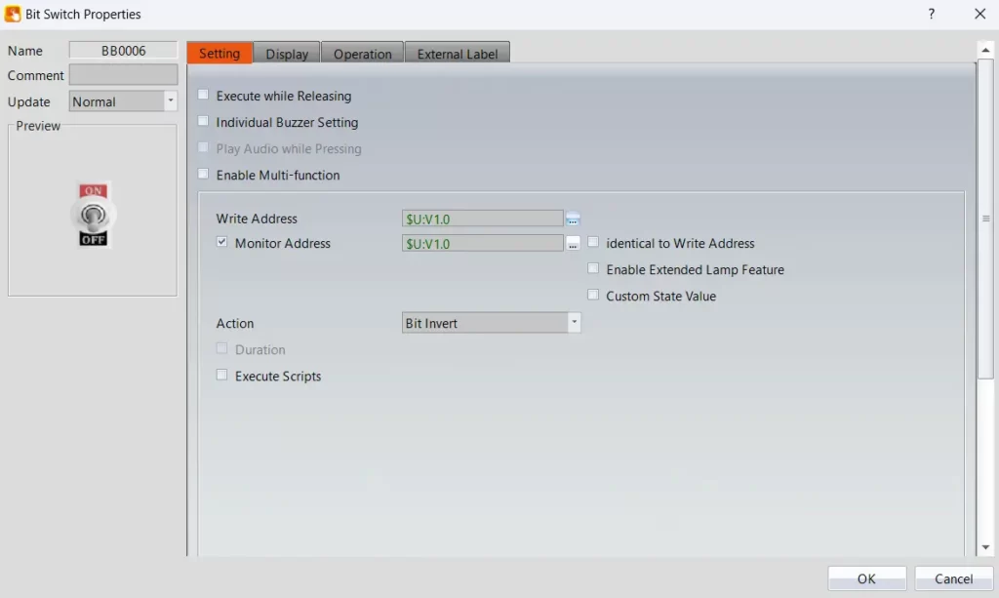Click the Monitor Address browse button

point(573,244)
